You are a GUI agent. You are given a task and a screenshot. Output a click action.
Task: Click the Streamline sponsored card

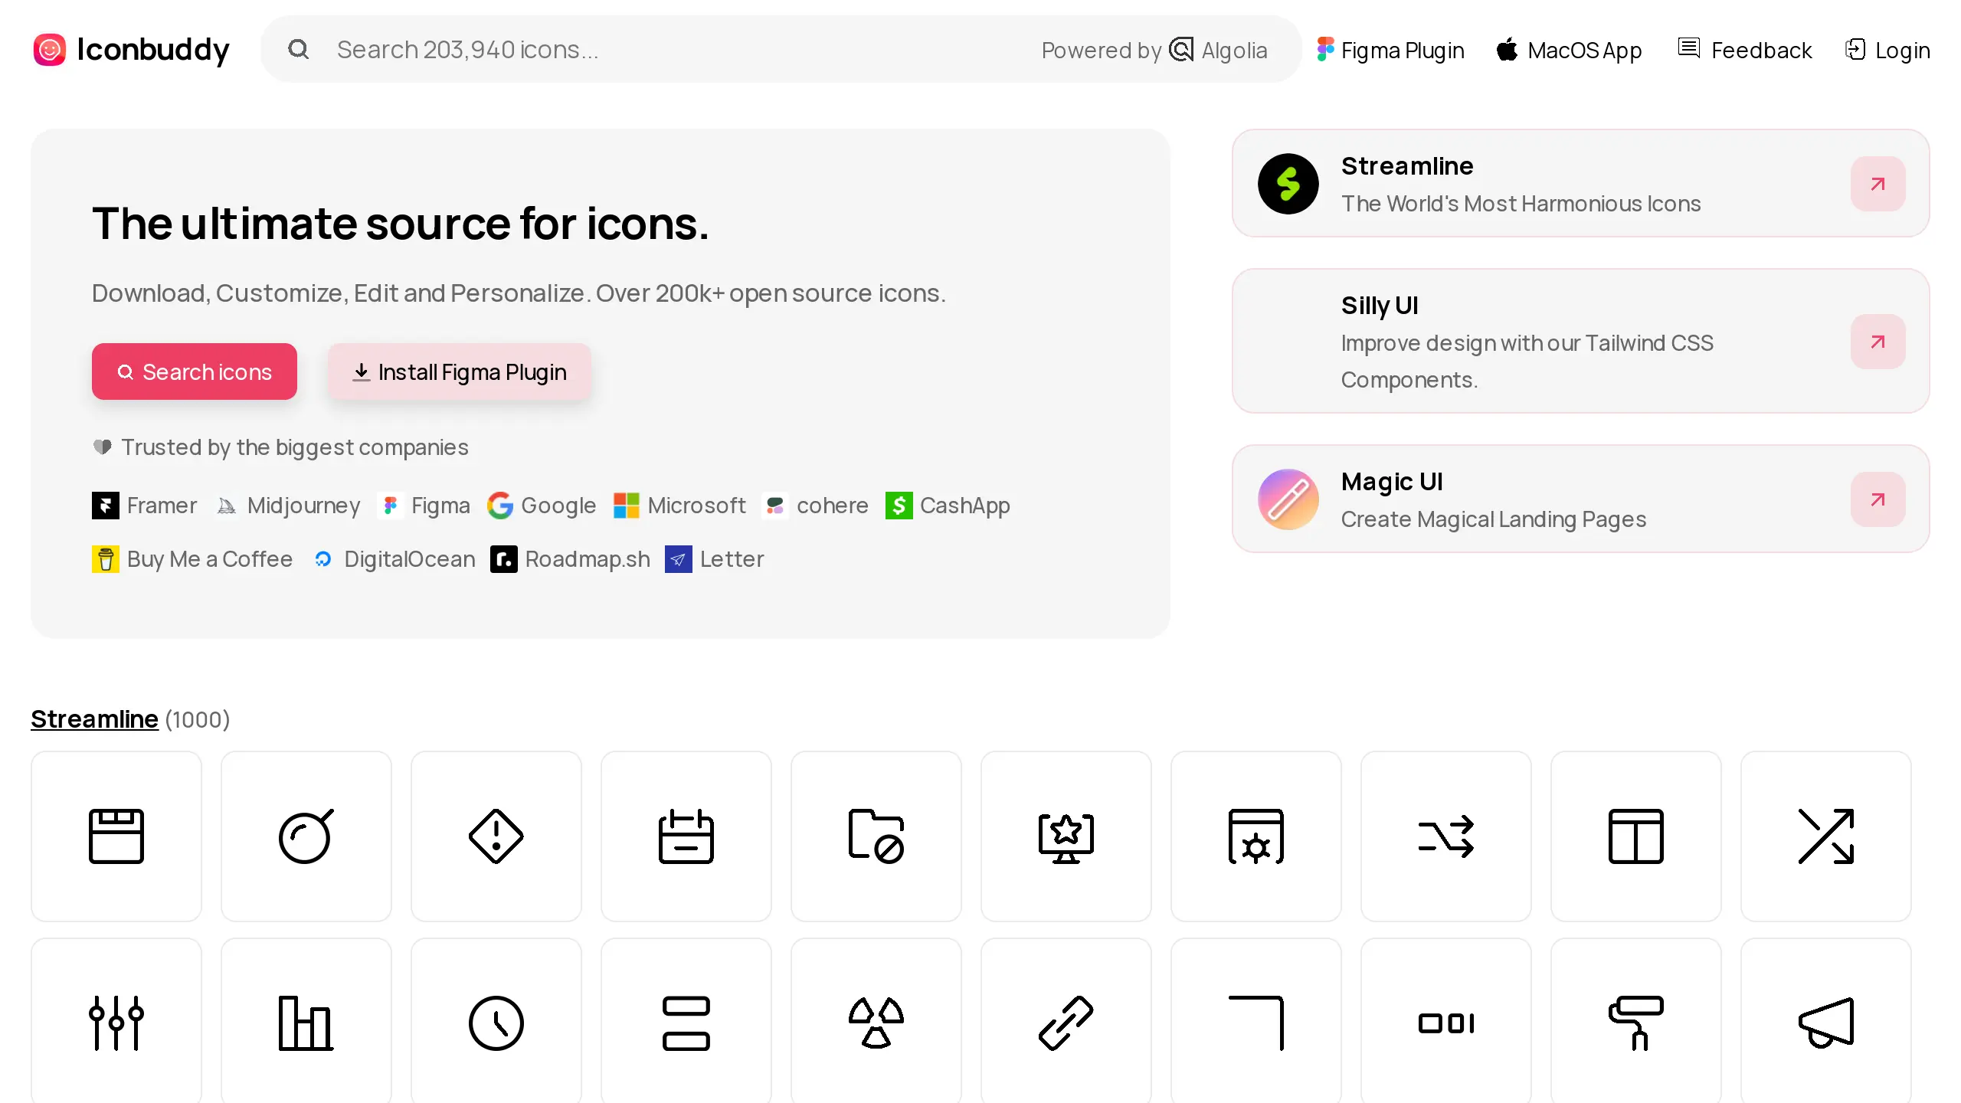[x=1580, y=183]
